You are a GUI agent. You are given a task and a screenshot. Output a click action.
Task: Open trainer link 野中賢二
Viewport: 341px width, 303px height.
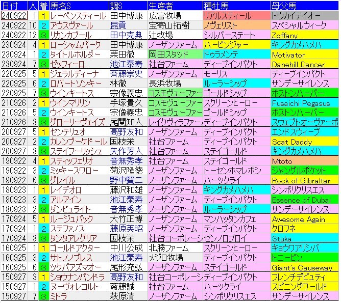click(126, 180)
